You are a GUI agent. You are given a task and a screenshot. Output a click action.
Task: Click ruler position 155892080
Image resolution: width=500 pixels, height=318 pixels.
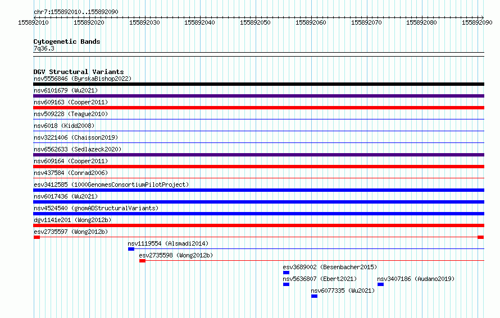(x=421, y=22)
